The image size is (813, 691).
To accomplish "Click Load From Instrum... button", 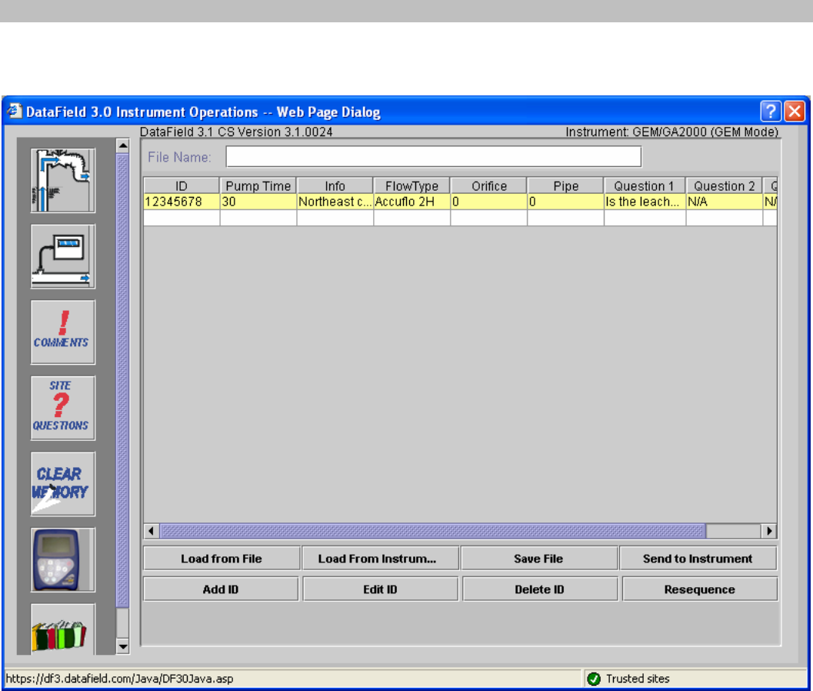I will tap(380, 559).
